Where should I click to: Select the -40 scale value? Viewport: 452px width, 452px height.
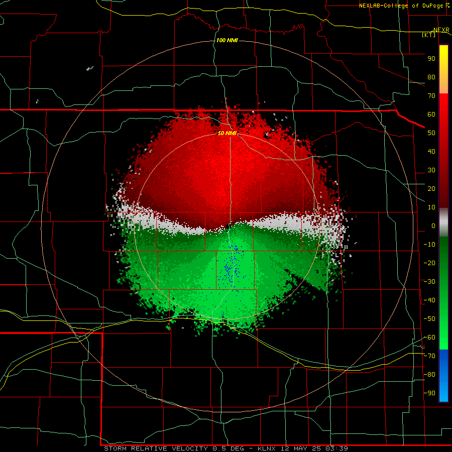[x=429, y=300]
